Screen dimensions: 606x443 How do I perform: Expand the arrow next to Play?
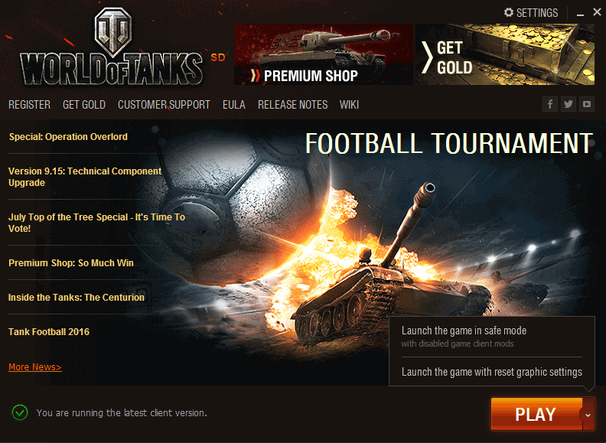[588, 415]
